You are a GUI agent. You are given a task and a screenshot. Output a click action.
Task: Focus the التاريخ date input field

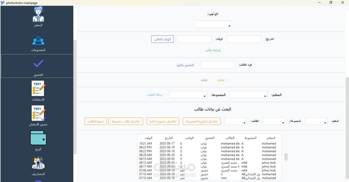click(x=244, y=39)
